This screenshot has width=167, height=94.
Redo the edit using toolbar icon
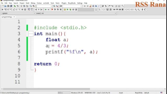coord(17,6)
